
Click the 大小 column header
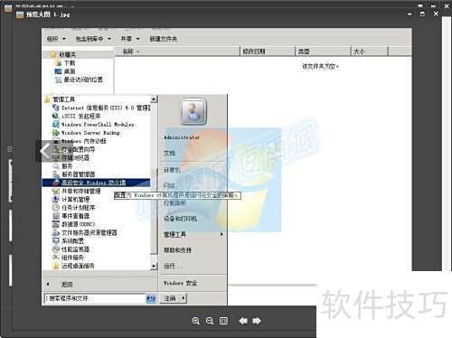coord(370,52)
